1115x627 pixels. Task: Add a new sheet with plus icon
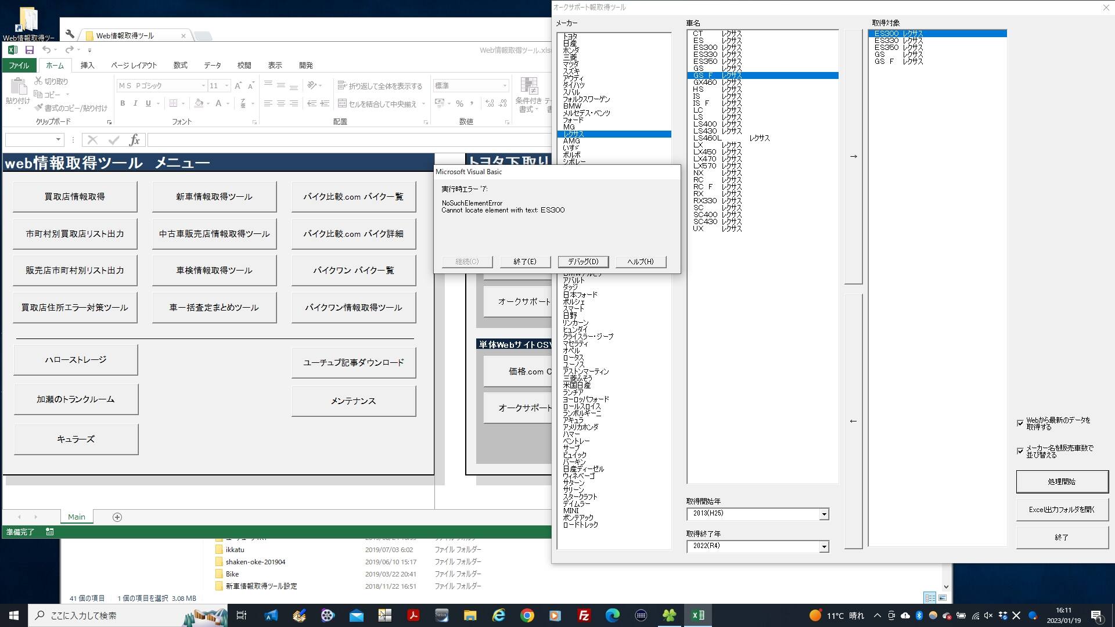[x=117, y=517]
